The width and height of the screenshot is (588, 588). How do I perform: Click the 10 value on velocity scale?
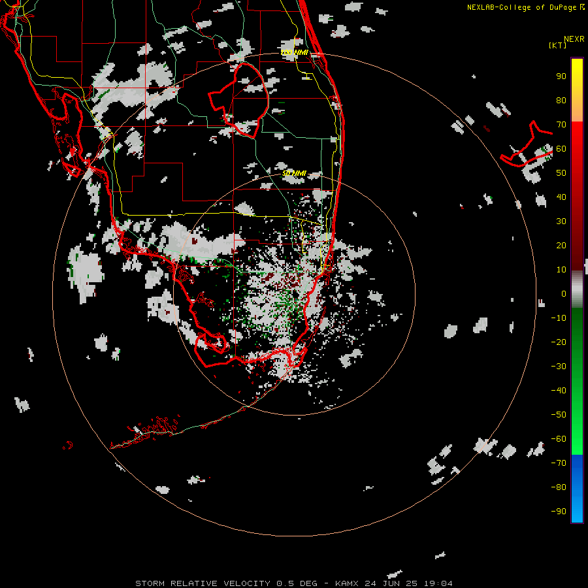click(561, 270)
